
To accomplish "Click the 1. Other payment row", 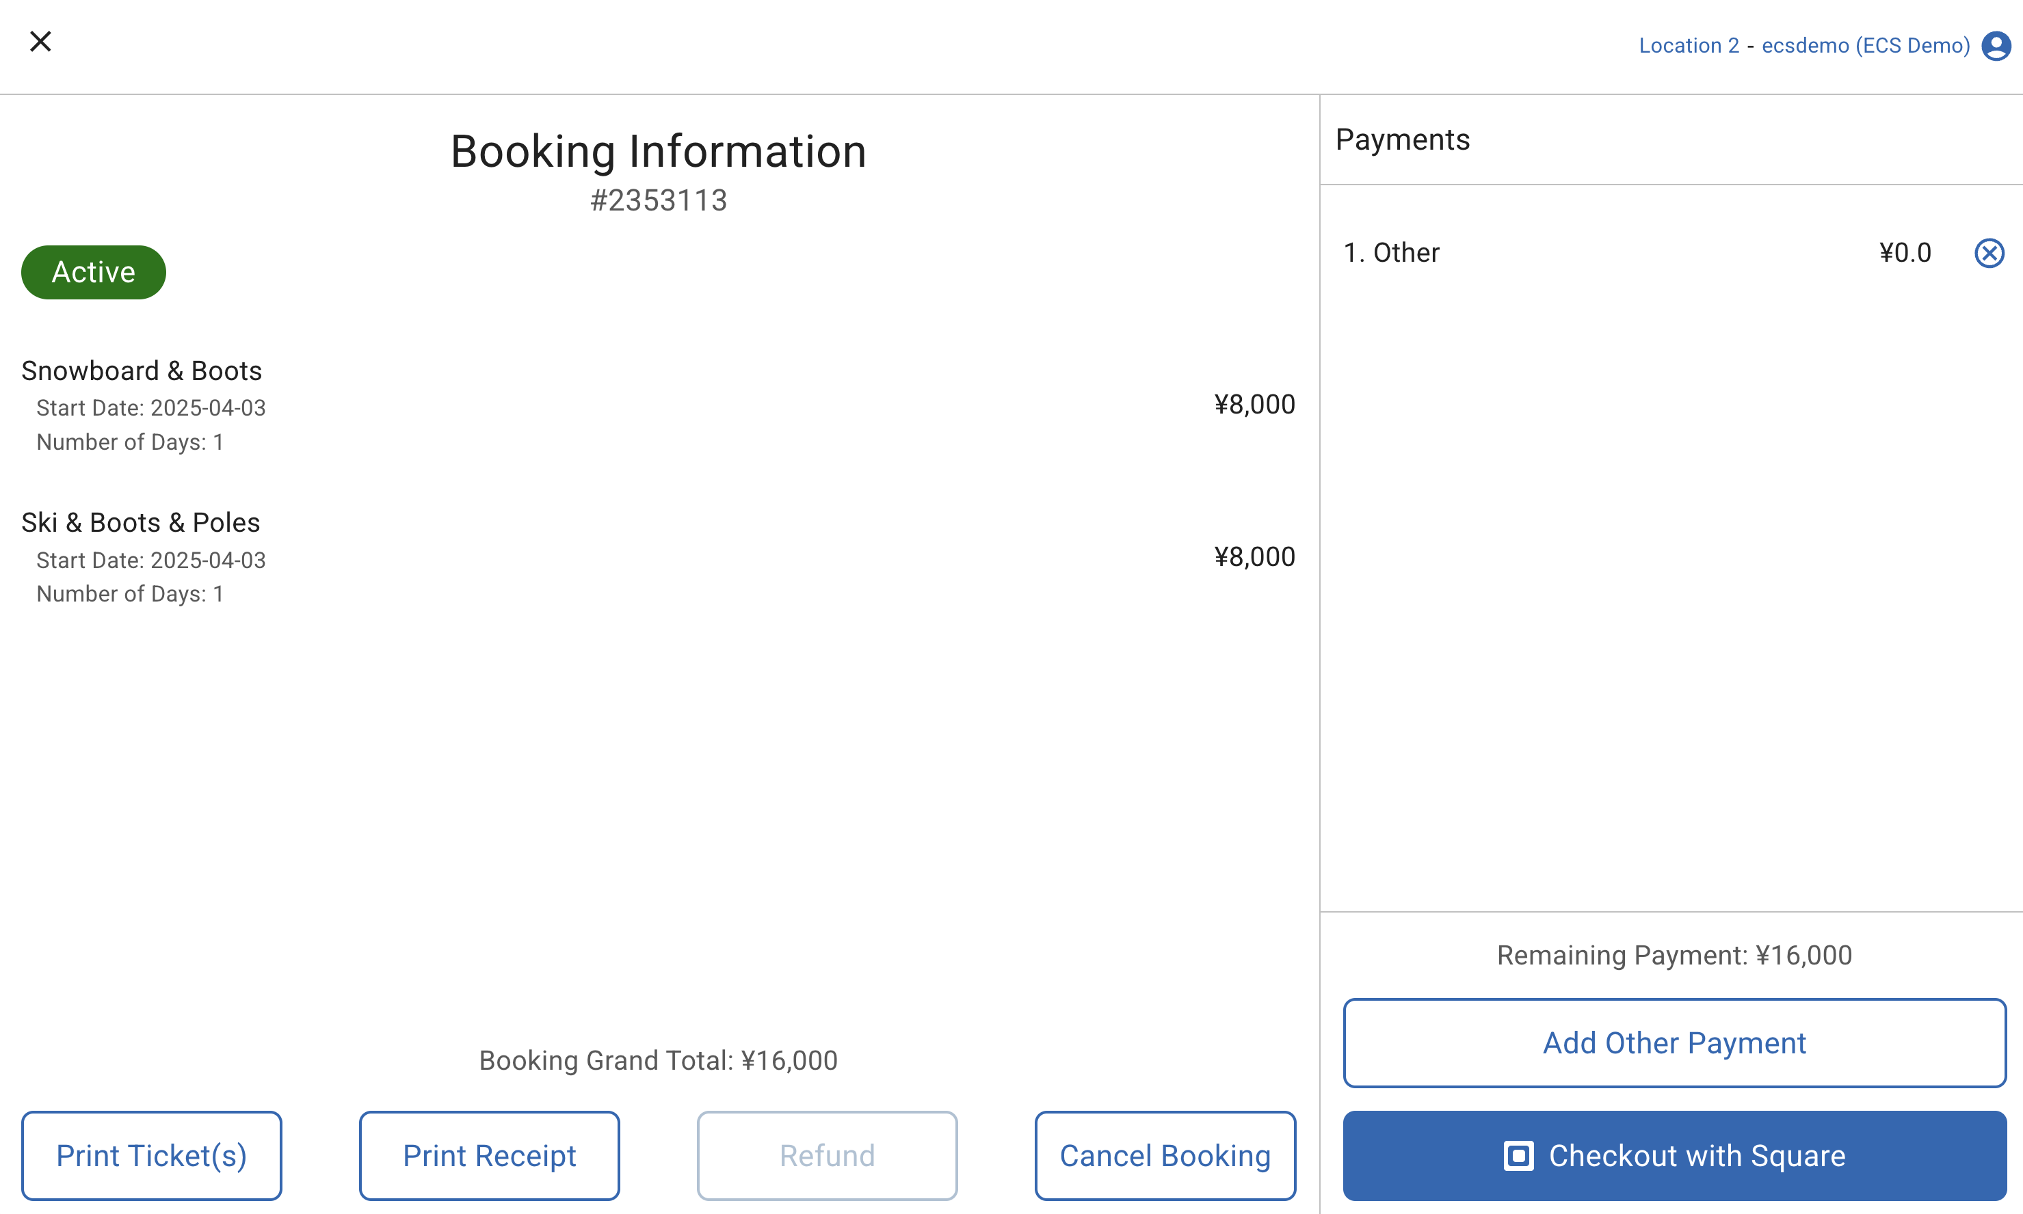I will click(1391, 253).
